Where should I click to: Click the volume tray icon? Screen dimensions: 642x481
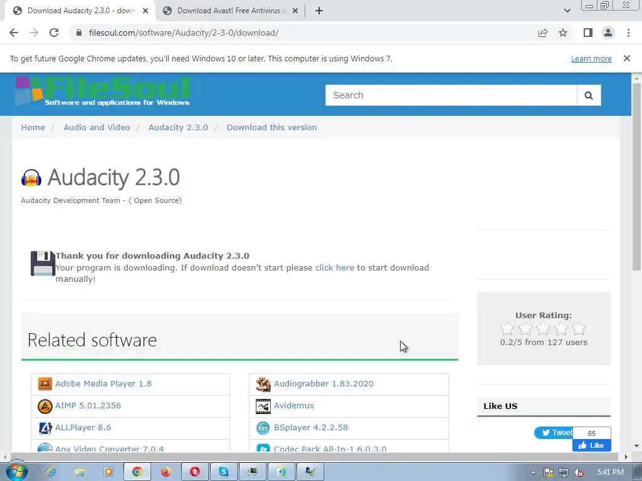pos(579,473)
